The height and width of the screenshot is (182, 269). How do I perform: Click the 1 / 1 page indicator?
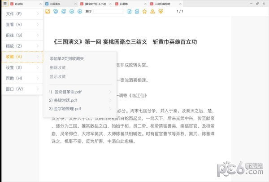pos(180,11)
